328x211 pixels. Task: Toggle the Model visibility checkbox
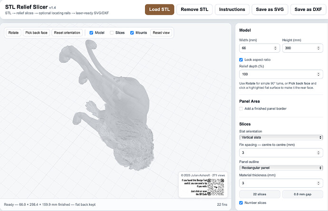(x=91, y=33)
